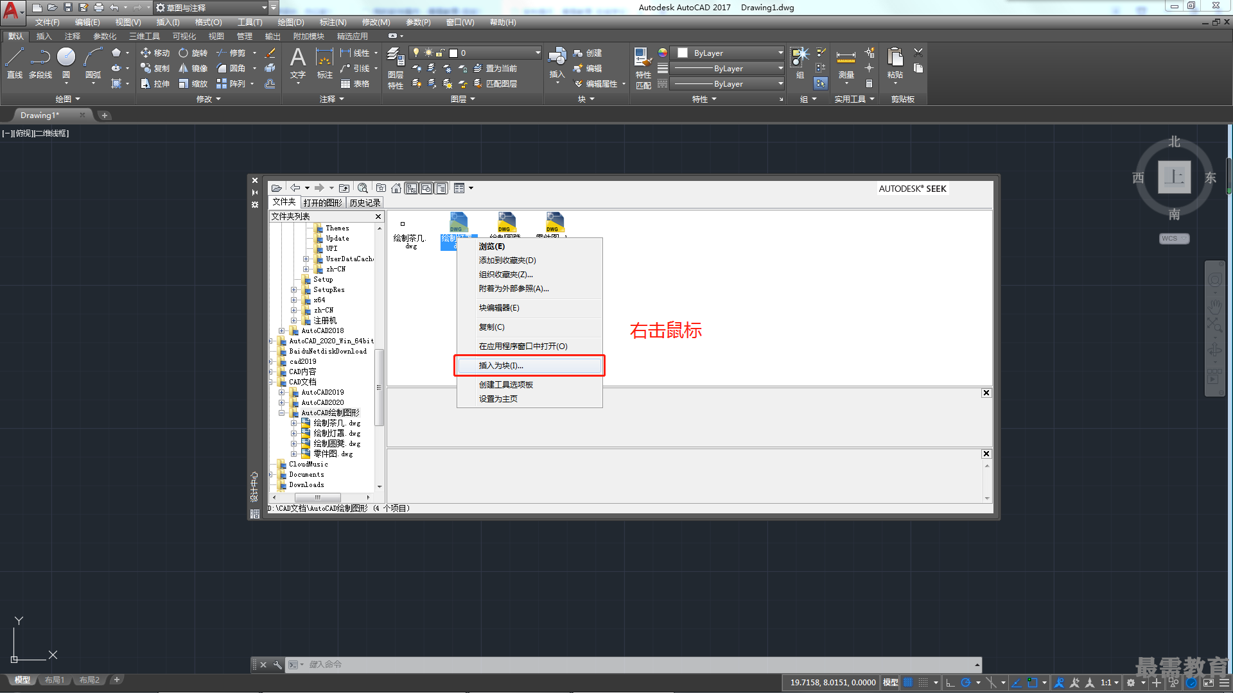1233x693 pixels.
Task: Click the Search icon in DesignCenter toolbar
Action: coord(363,188)
